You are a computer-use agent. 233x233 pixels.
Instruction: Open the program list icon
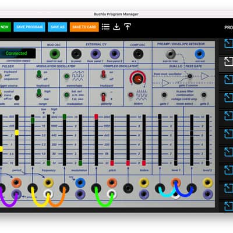click(x=105, y=27)
